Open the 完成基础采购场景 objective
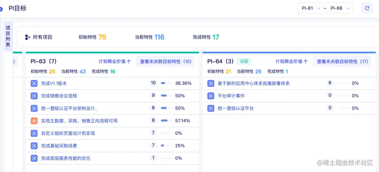379x172 pixels. click(59, 146)
